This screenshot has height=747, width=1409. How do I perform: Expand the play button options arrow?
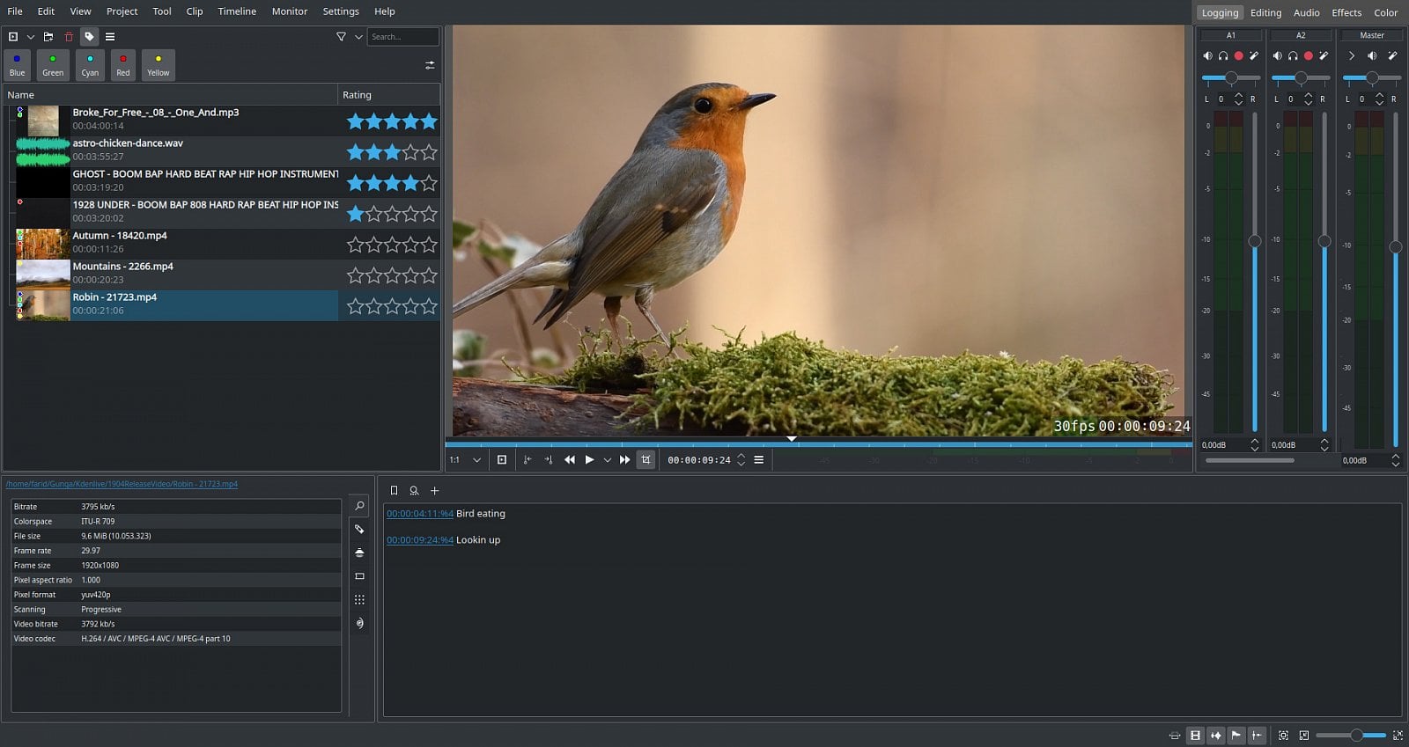[x=607, y=460]
